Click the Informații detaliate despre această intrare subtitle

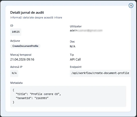36,17
